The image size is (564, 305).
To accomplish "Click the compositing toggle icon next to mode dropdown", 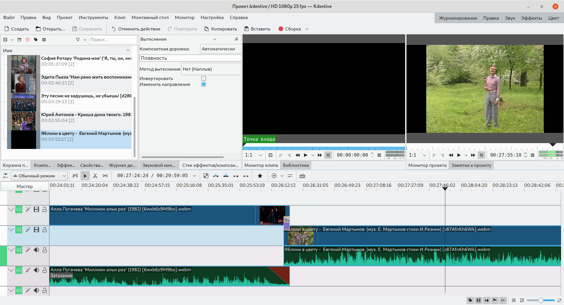I will pyautogui.click(x=75, y=176).
